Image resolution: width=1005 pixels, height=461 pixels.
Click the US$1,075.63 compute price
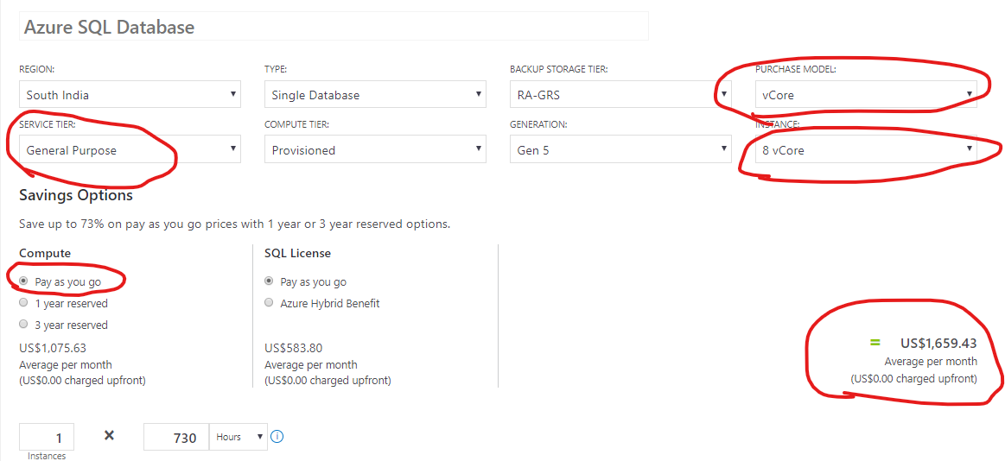tap(53, 348)
